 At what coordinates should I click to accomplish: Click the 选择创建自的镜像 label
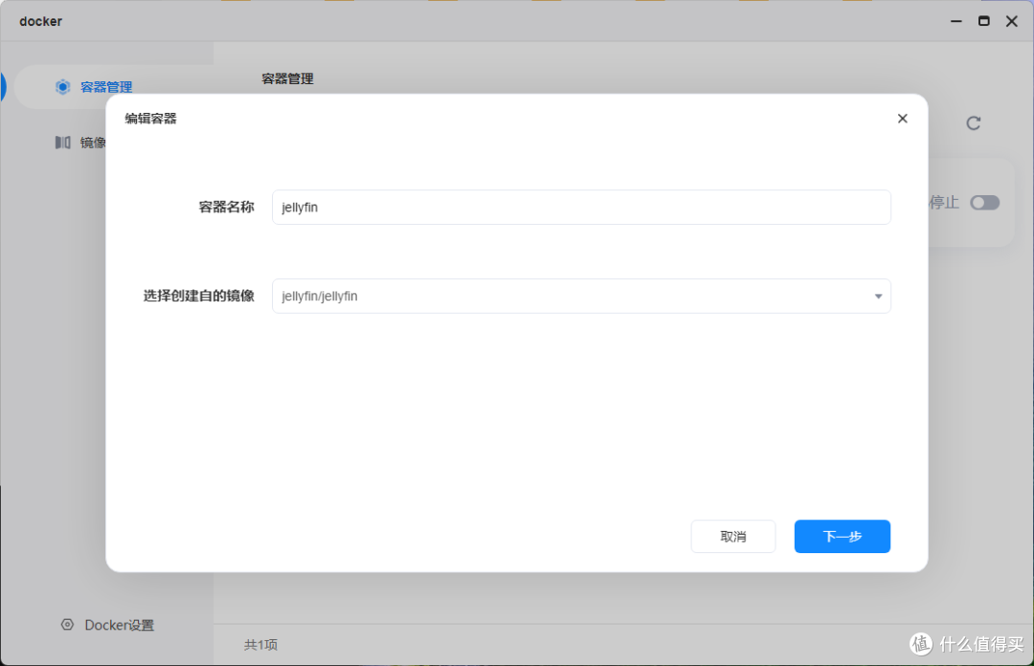pyautogui.click(x=198, y=296)
